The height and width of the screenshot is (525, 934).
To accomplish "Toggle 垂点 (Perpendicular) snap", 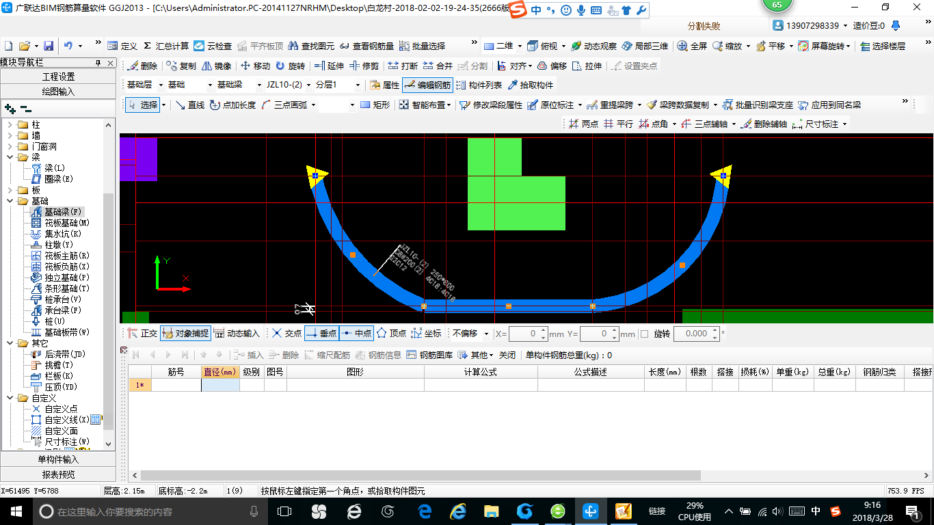I will tap(321, 334).
